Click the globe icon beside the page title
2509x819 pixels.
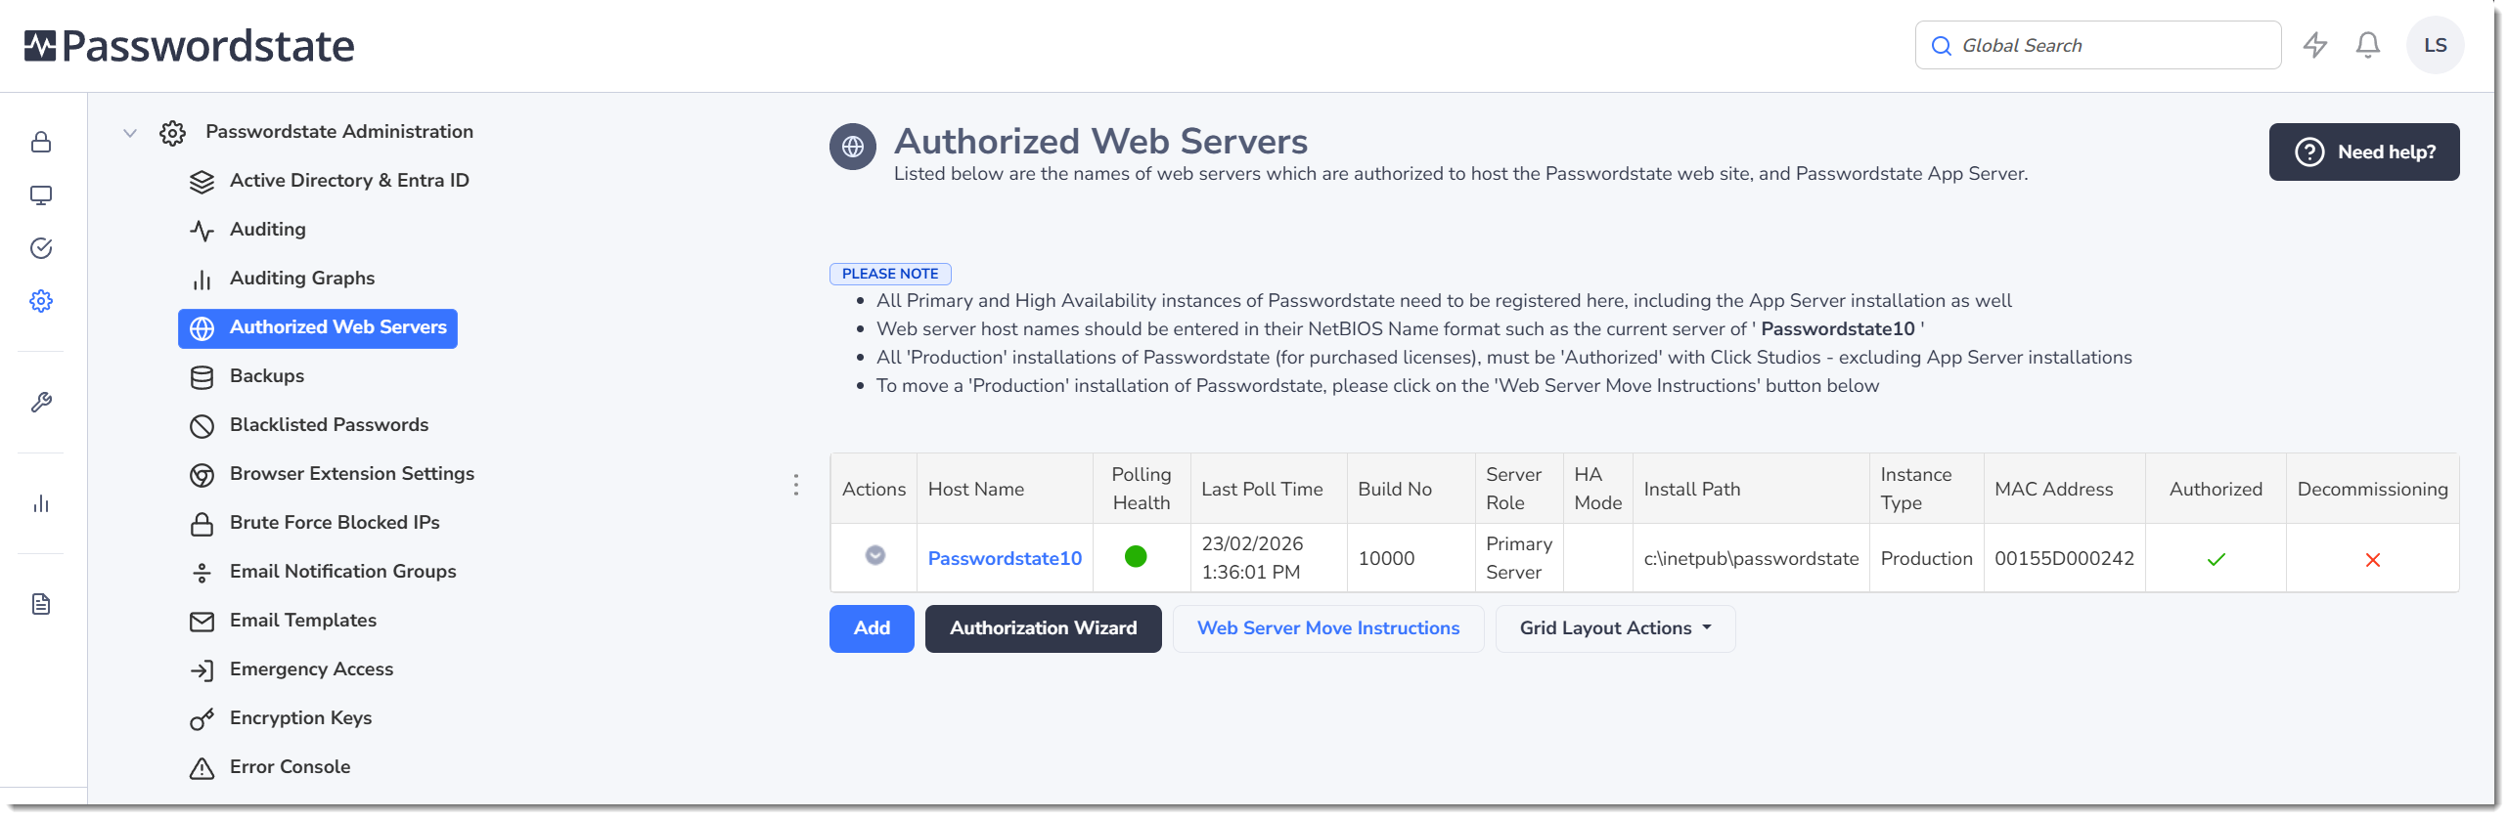[x=853, y=147]
